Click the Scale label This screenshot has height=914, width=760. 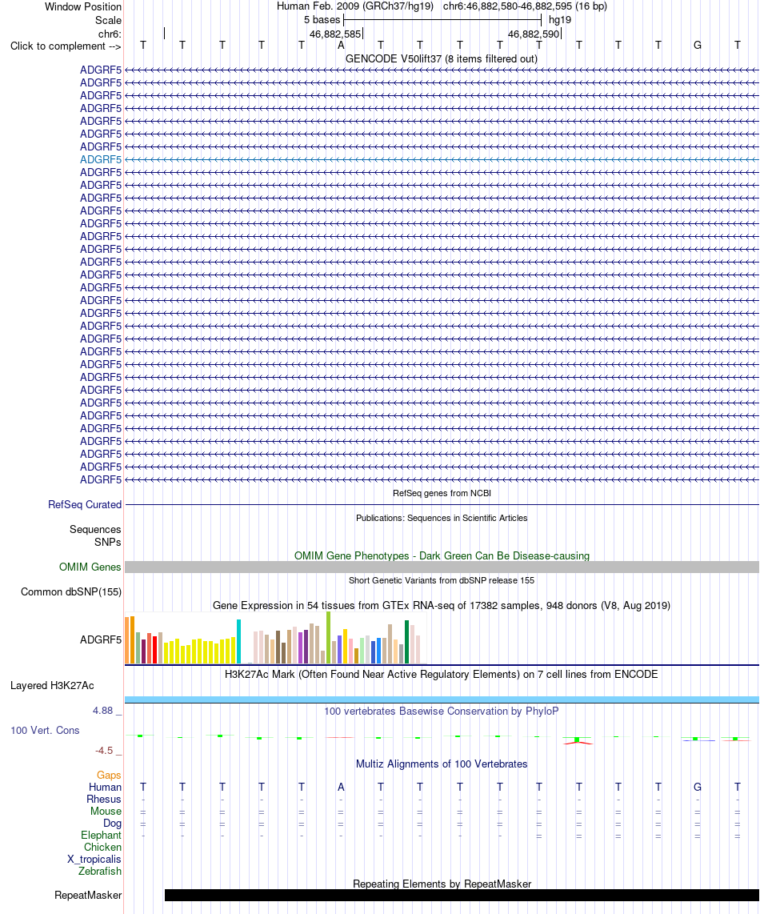(109, 20)
